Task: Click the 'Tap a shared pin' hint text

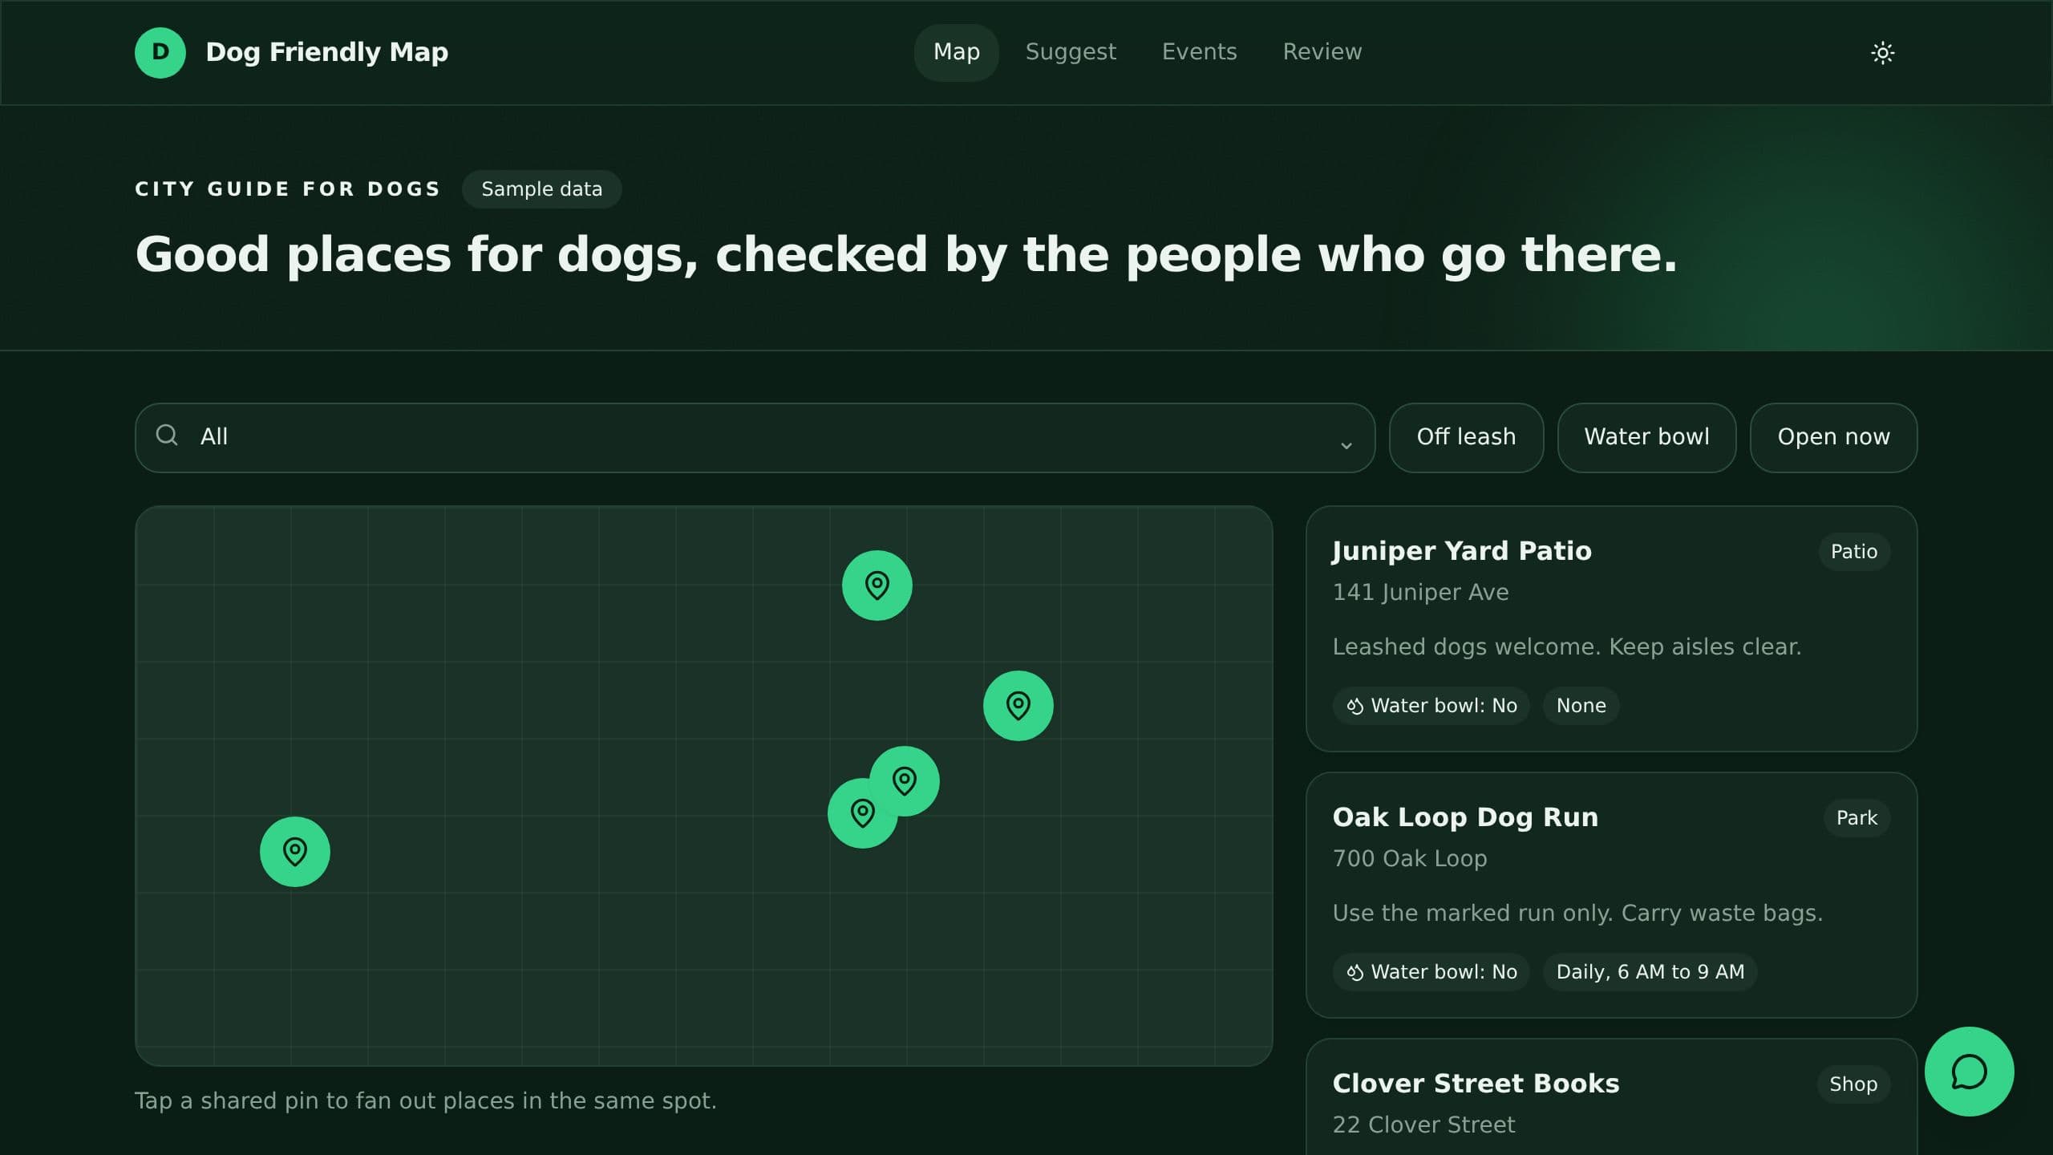Action: (425, 1100)
